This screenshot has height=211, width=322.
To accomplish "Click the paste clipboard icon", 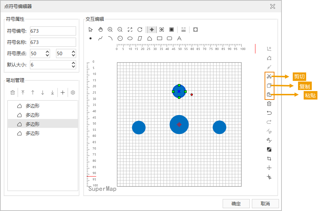I will (x=269, y=95).
